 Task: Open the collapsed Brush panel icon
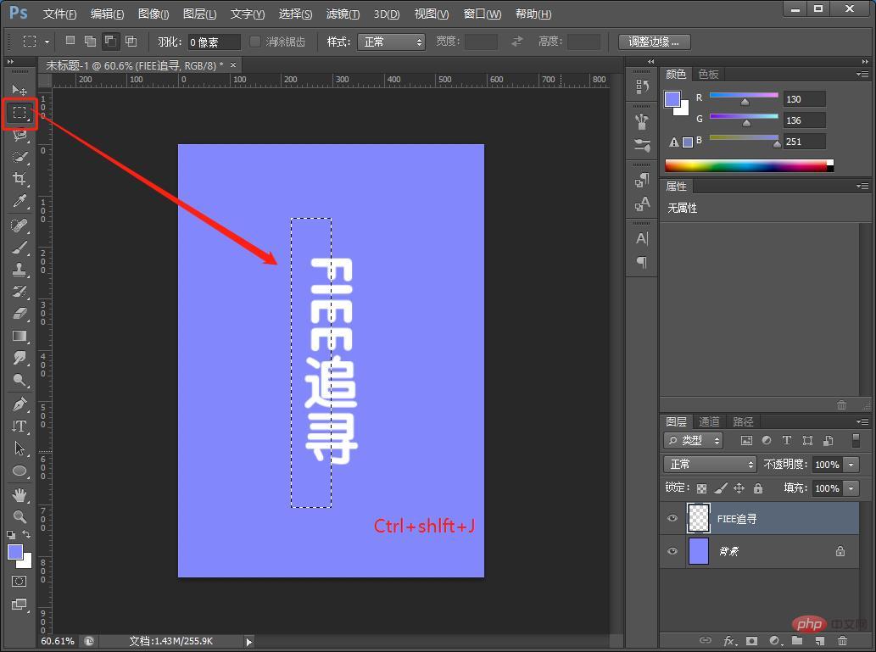coord(642,121)
